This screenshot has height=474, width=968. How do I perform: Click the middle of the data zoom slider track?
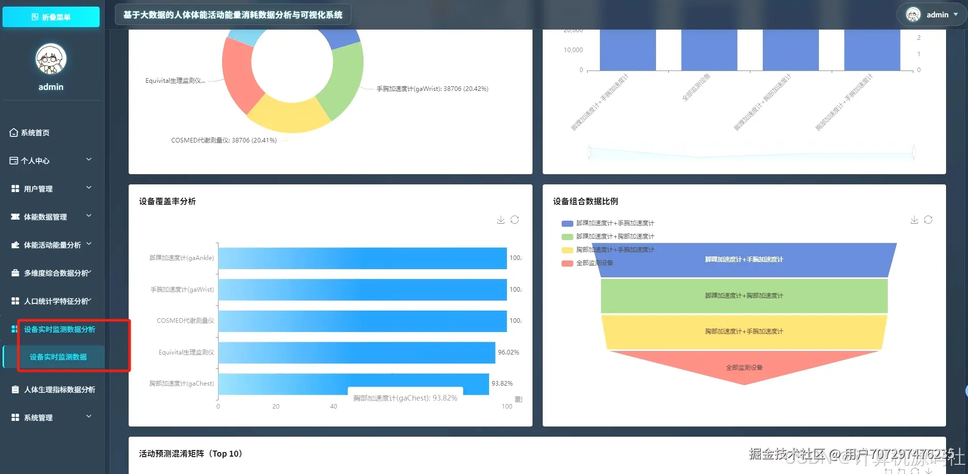[752, 152]
